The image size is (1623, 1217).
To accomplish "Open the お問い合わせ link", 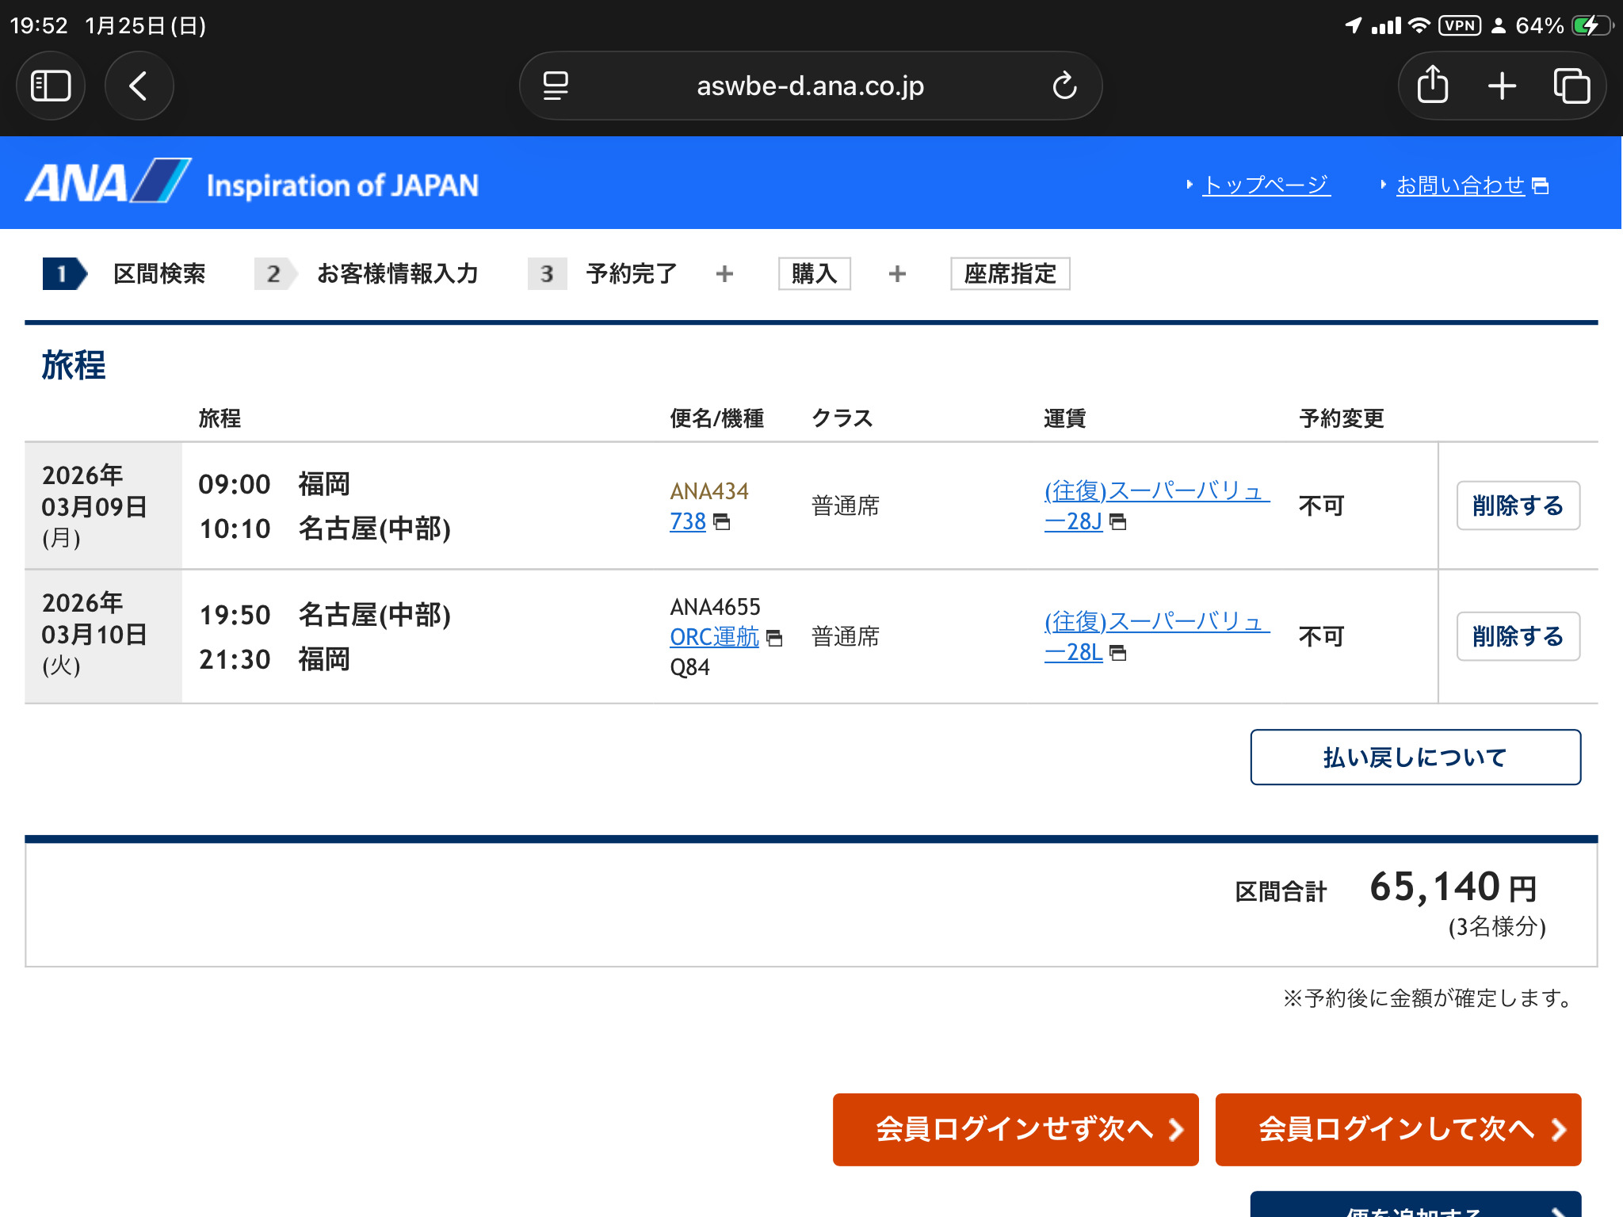I will pos(1460,185).
